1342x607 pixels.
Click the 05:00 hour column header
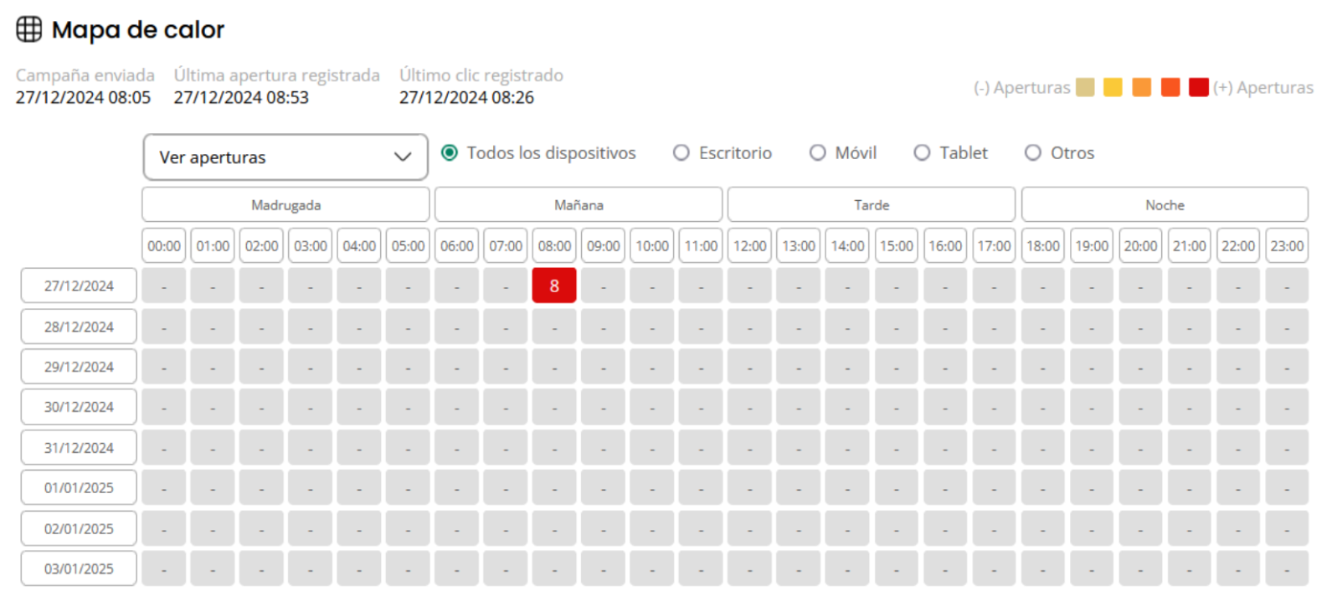pyautogui.click(x=408, y=246)
